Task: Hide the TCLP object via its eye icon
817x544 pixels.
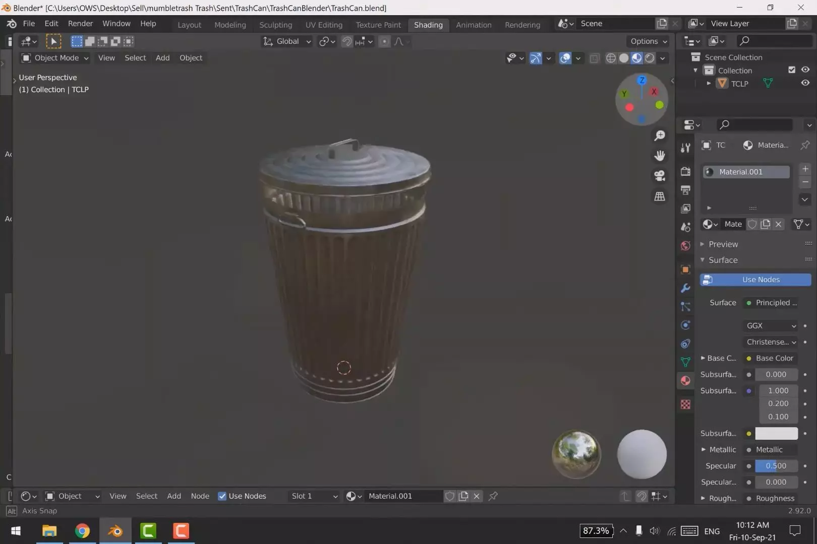Action: click(x=805, y=83)
